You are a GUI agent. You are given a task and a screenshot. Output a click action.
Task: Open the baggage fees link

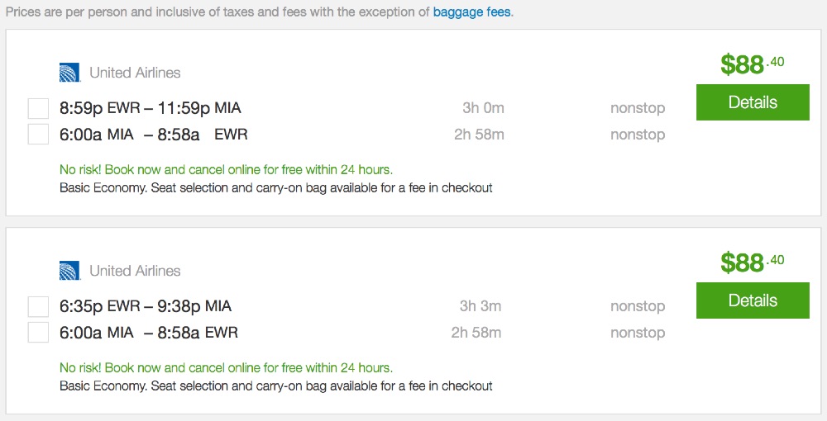[x=472, y=13]
